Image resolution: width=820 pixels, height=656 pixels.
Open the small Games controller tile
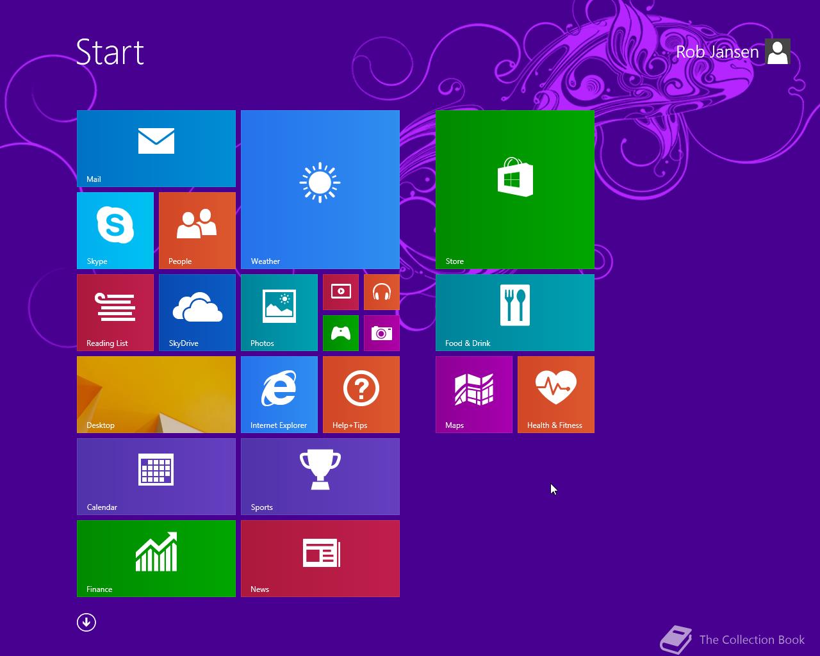coord(341,333)
